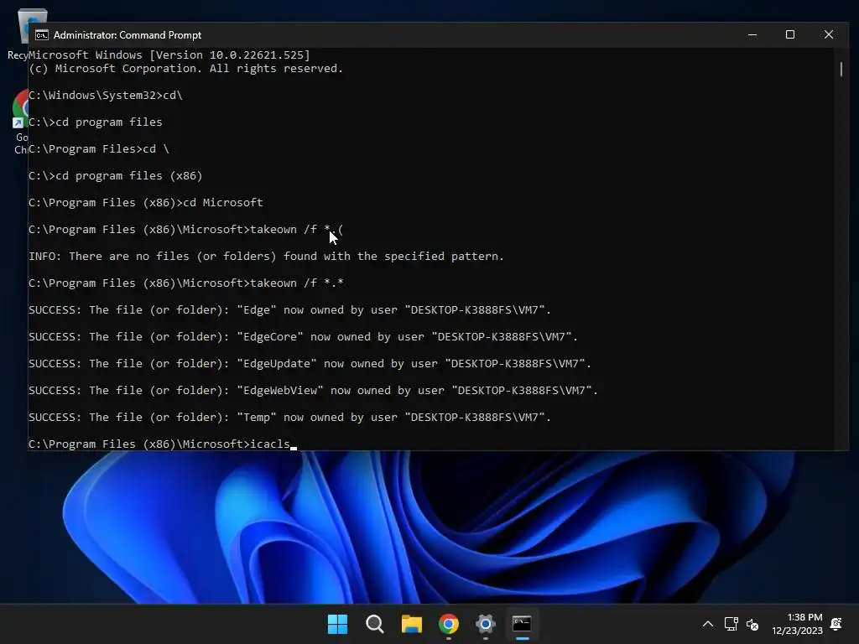Maximize the Command Prompt window
The height and width of the screenshot is (644, 859).
(790, 34)
